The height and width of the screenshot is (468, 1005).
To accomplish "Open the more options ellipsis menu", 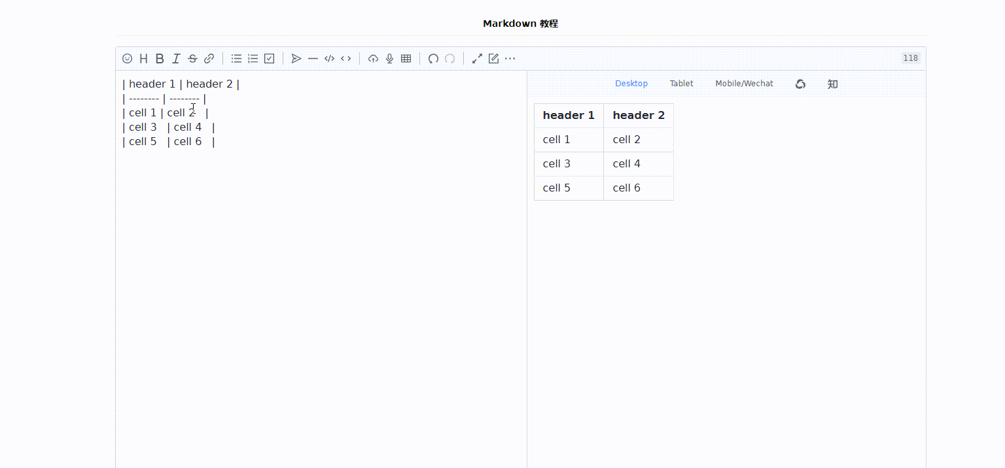I will (510, 59).
